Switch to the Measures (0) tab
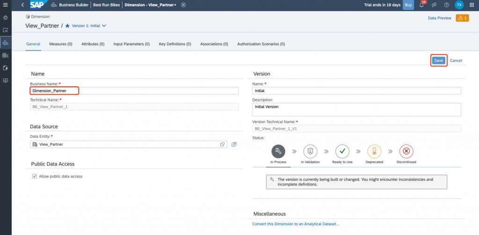 click(61, 44)
